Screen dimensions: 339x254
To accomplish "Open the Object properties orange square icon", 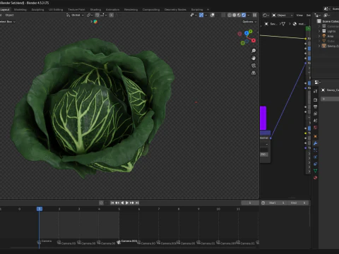I will click(316, 136).
